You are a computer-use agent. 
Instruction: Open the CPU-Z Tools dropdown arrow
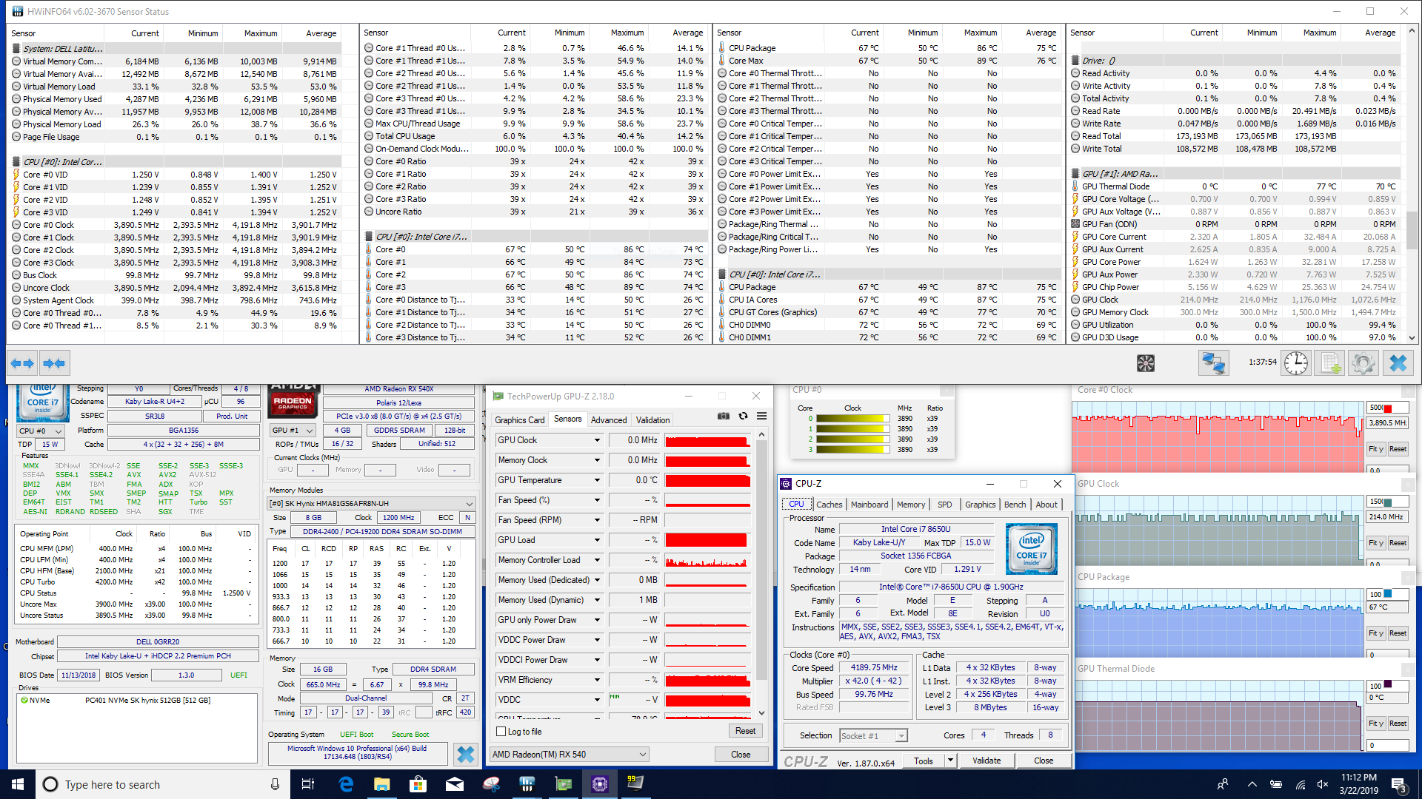pos(950,761)
